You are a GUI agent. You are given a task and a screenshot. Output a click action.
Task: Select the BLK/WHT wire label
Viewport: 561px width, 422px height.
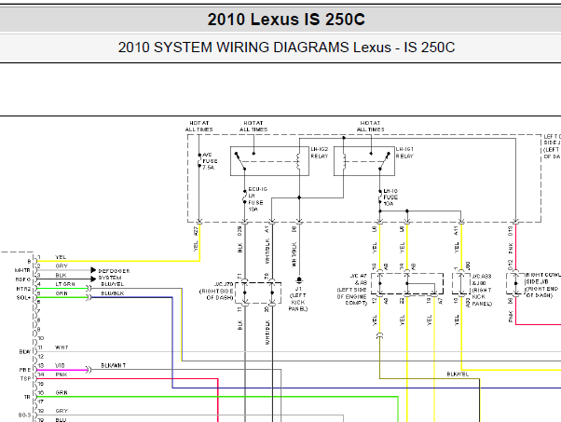(x=114, y=365)
